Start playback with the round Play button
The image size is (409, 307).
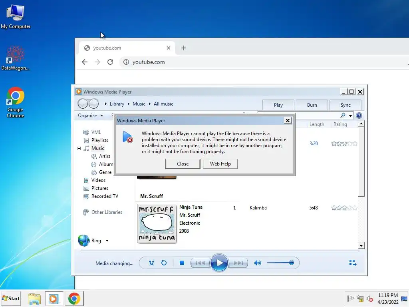[219, 263]
